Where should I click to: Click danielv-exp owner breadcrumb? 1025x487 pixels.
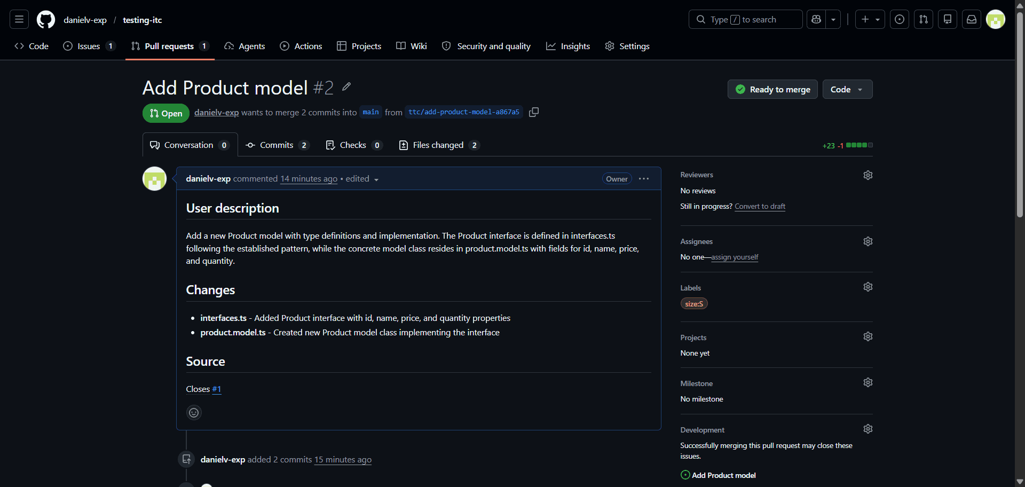[85, 20]
